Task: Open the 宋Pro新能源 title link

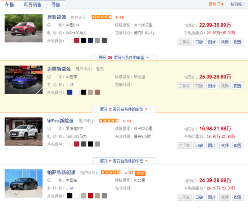Action: [x=60, y=121]
